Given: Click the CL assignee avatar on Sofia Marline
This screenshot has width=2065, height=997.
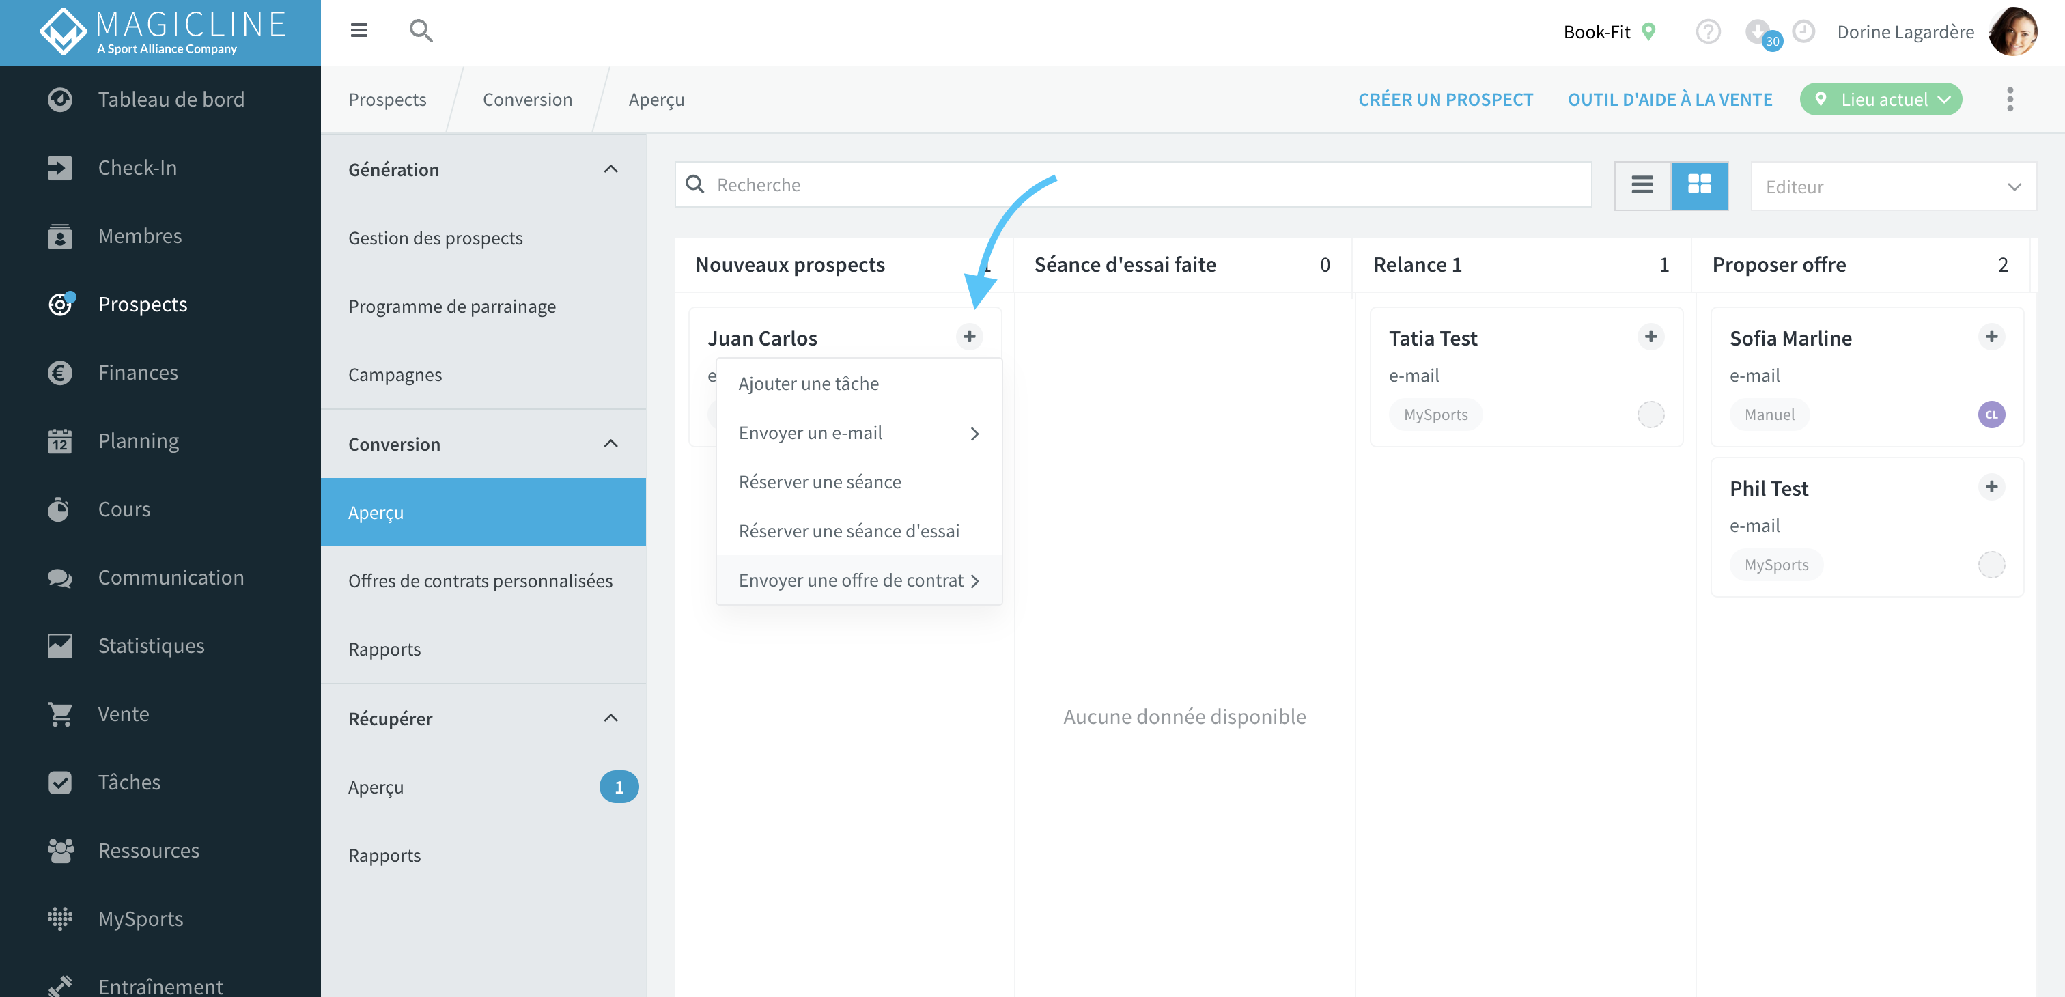Looking at the screenshot, I should point(1991,415).
